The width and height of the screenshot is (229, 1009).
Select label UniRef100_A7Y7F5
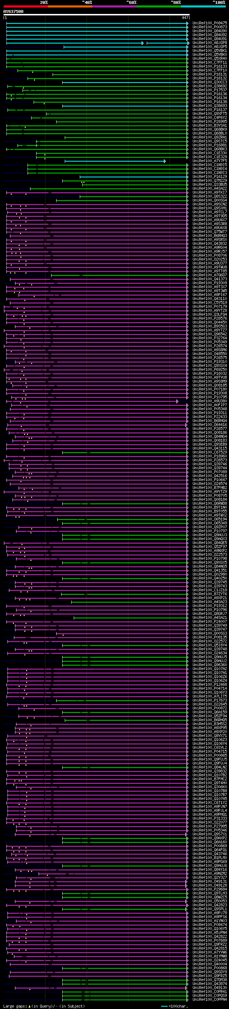(210, 161)
